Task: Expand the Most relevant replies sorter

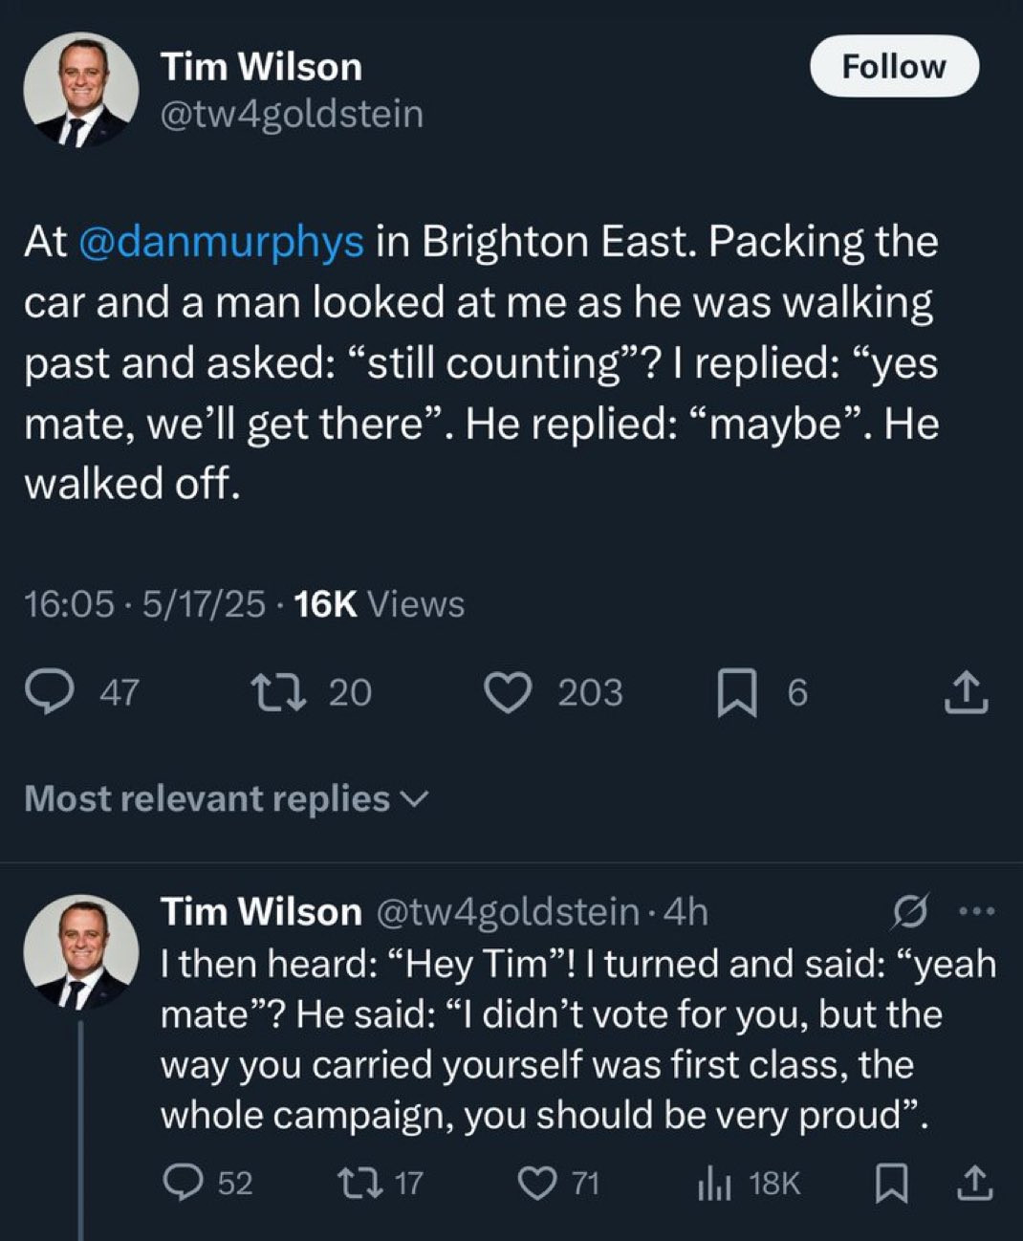Action: [x=226, y=797]
